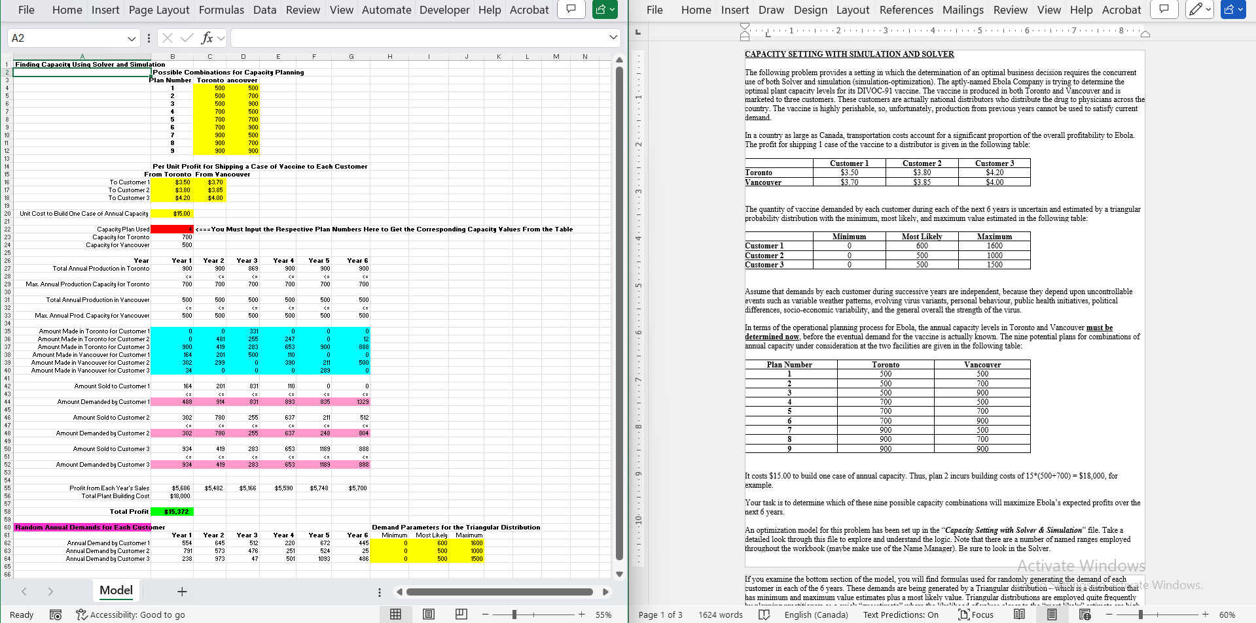Switch Word to Web Layout view
Screen dimensions: 1256x623
pyautogui.click(x=1085, y=615)
